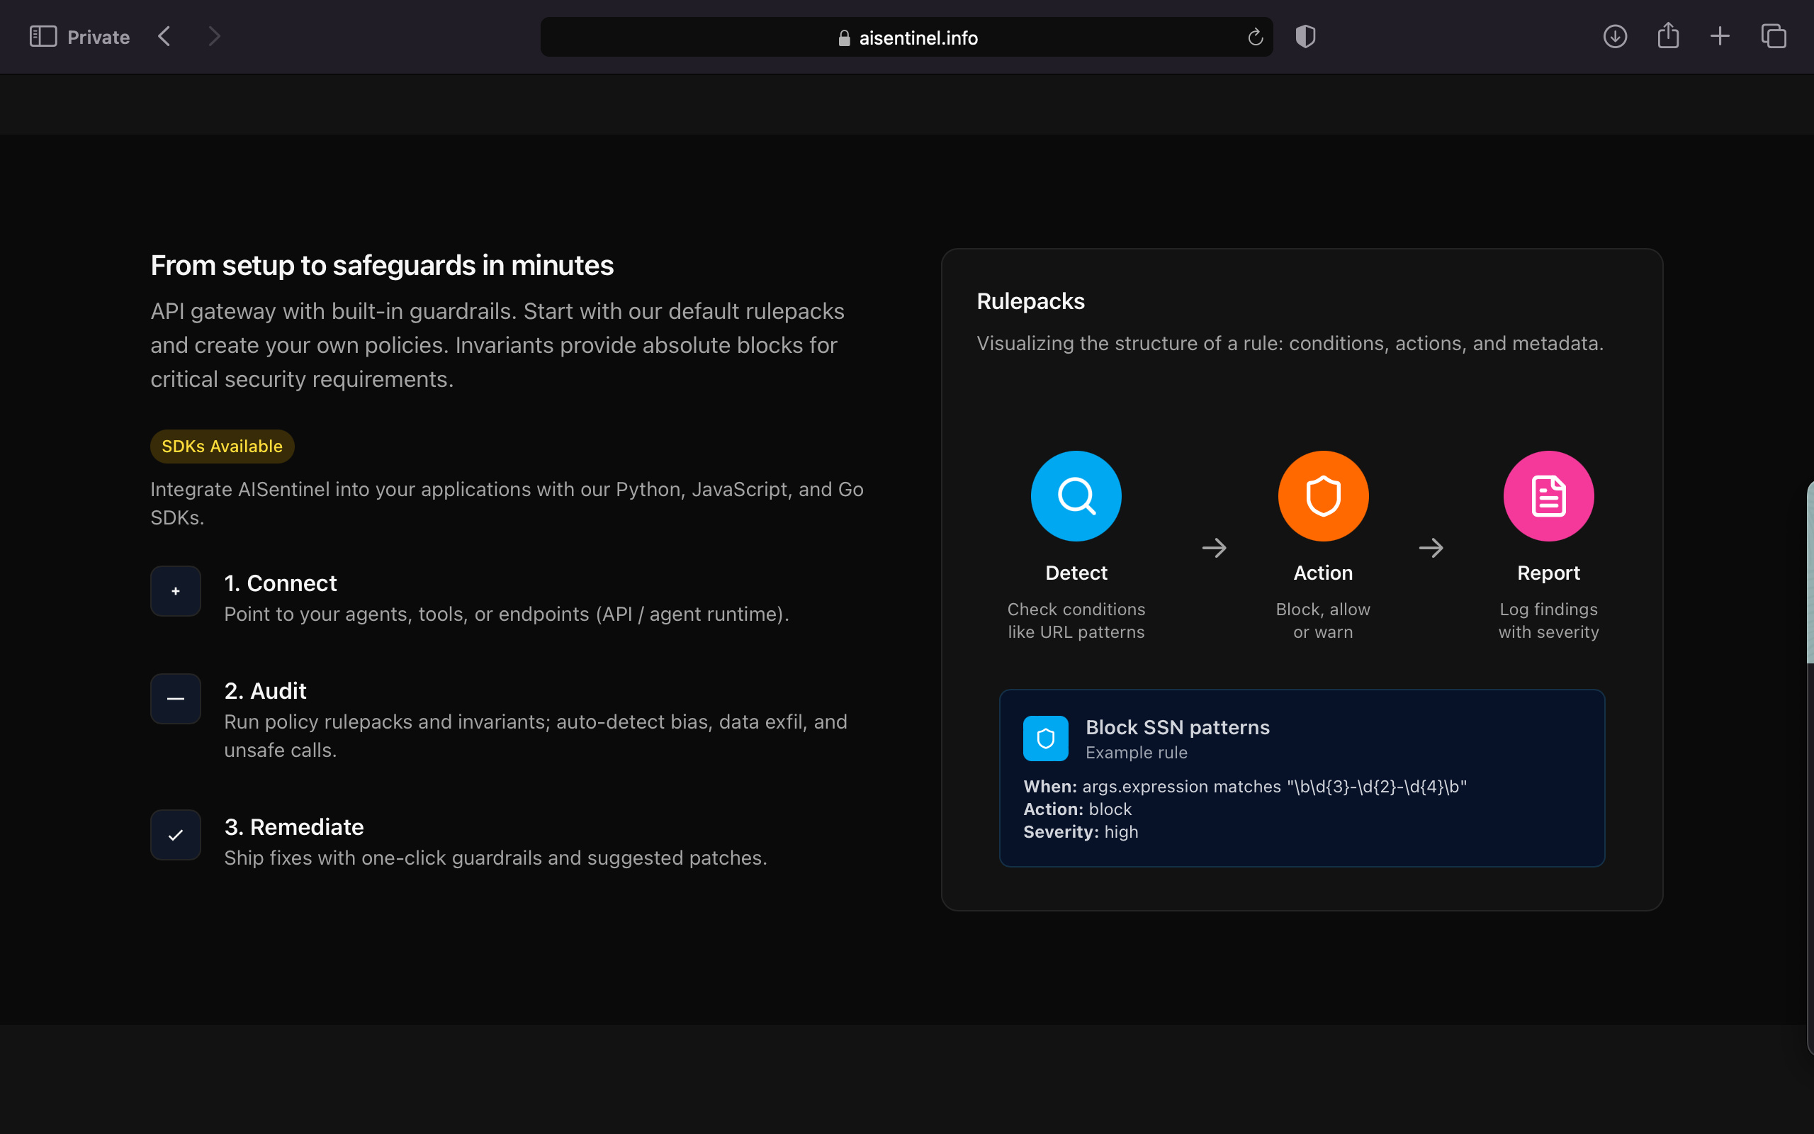Click the pink Report document icon
The image size is (1814, 1134).
click(1548, 495)
